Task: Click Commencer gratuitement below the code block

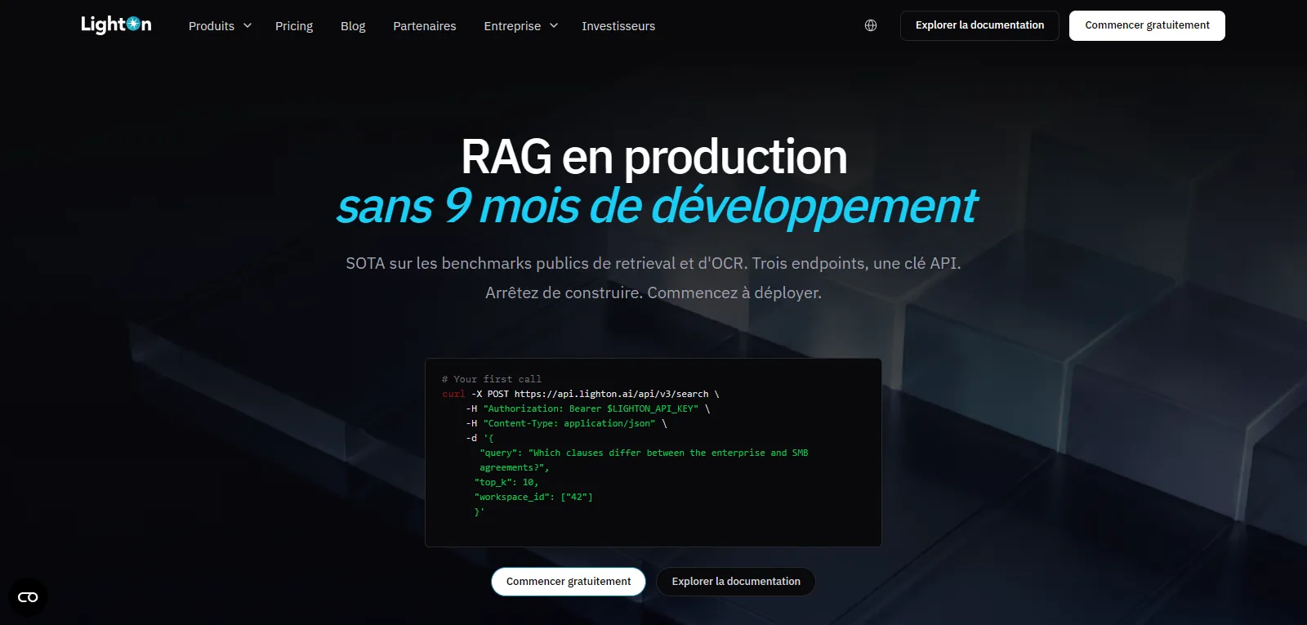Action: [569, 582]
